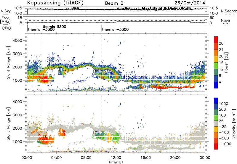Click the dotted Nave line in frequency panel
The width and height of the screenshot is (237, 164).
(116, 20)
